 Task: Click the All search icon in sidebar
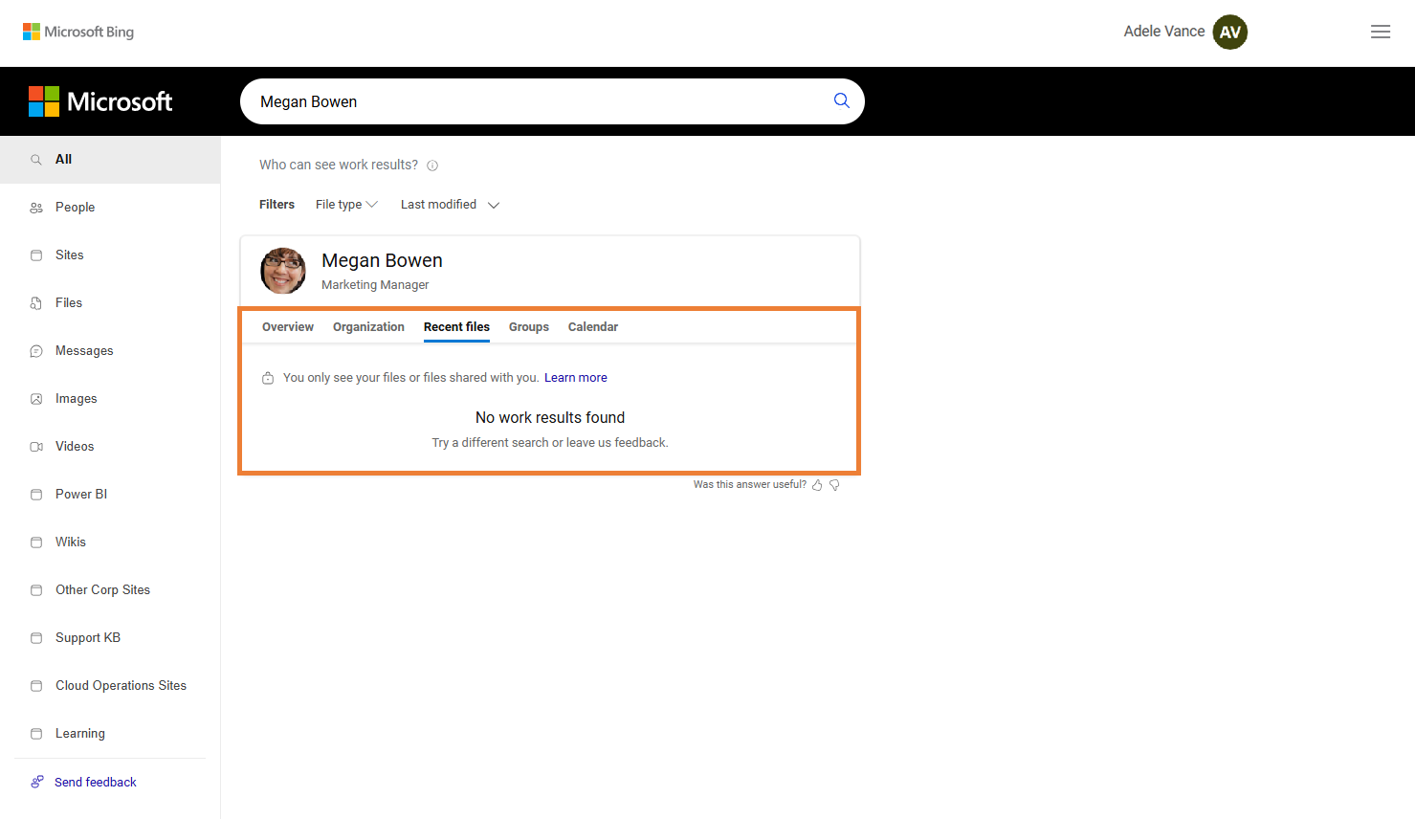36,160
